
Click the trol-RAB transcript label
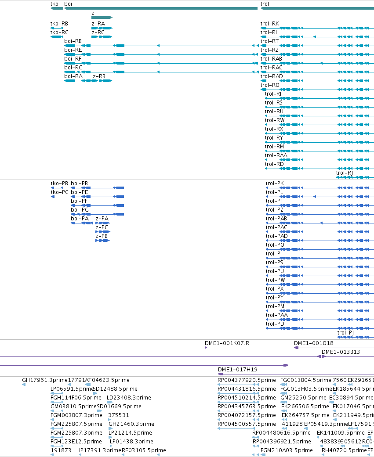(x=271, y=58)
